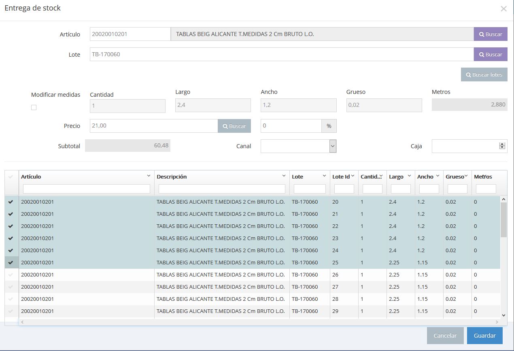This screenshot has height=351, width=514.
Task: Close the Entrega de stock dialog
Action: (503, 9)
